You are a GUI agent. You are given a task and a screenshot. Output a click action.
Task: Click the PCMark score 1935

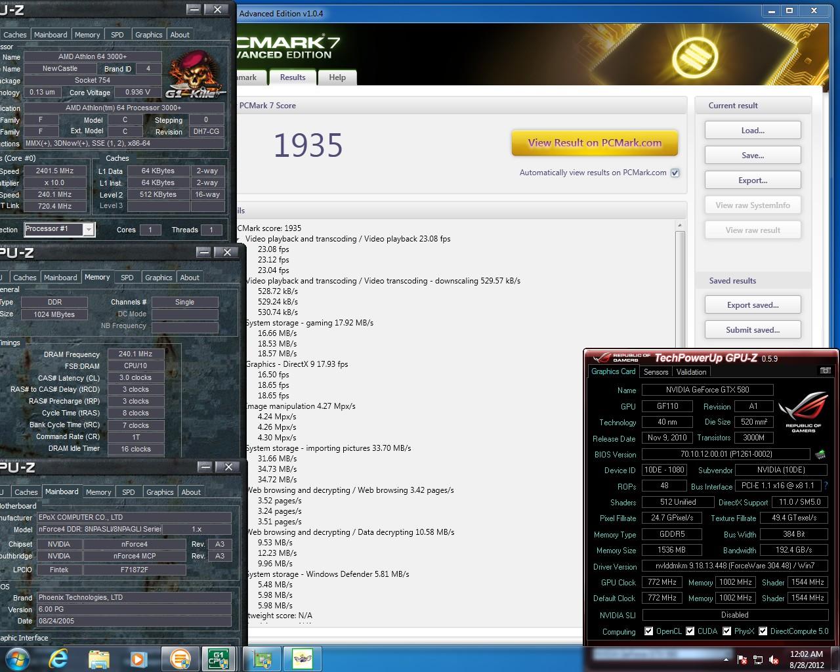[308, 145]
